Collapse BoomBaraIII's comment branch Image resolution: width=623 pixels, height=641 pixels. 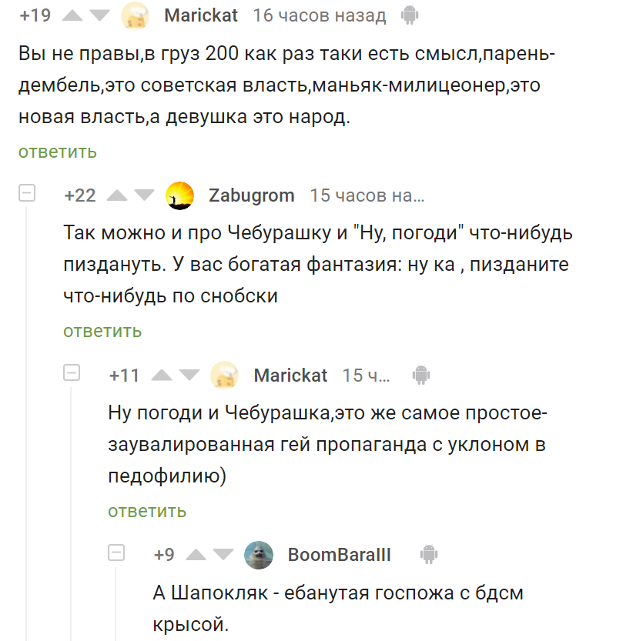116,553
